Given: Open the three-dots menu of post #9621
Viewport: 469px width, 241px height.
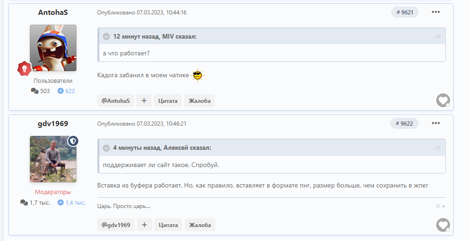Looking at the screenshot, I should (x=435, y=12).
